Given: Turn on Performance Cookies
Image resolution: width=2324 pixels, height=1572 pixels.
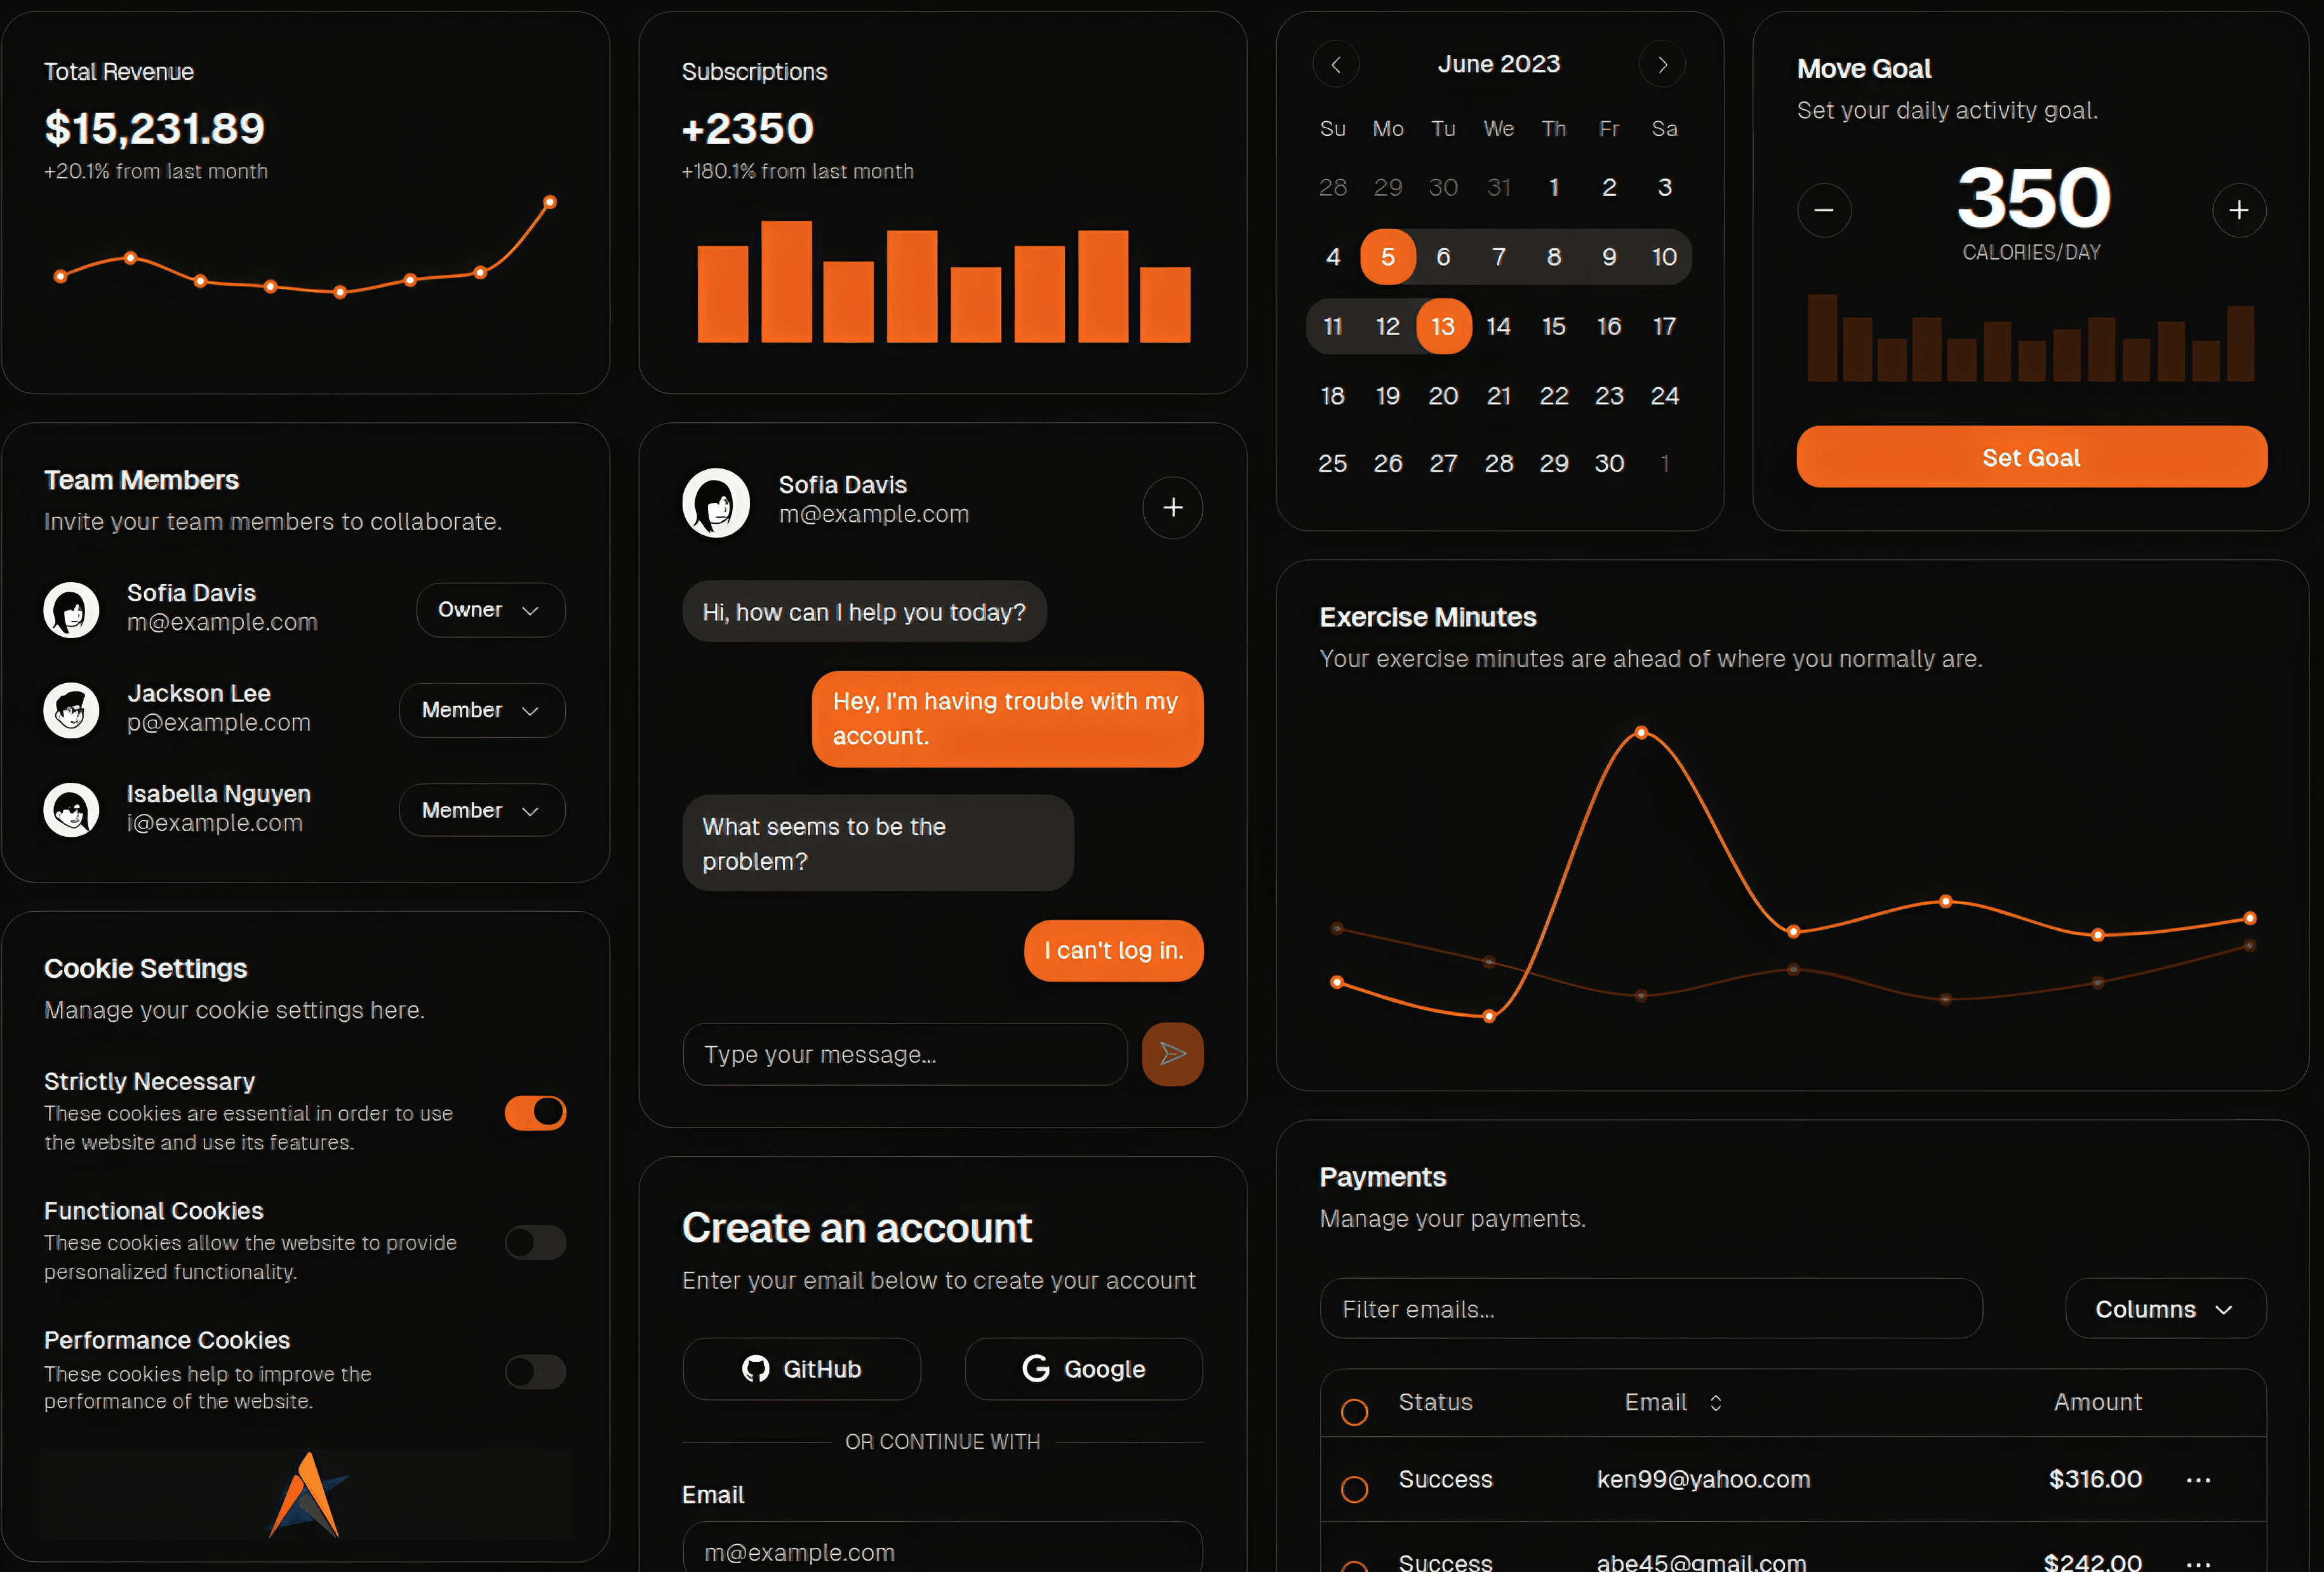Looking at the screenshot, I should pyautogui.click(x=535, y=1372).
